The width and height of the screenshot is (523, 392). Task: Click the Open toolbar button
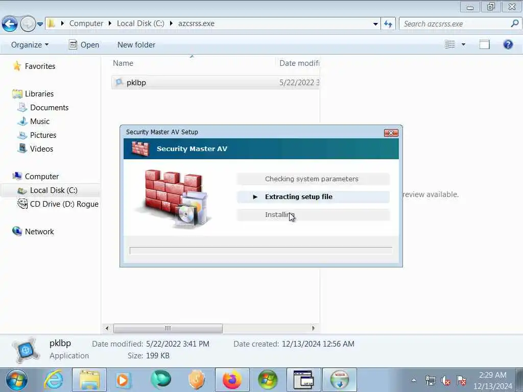coord(84,45)
